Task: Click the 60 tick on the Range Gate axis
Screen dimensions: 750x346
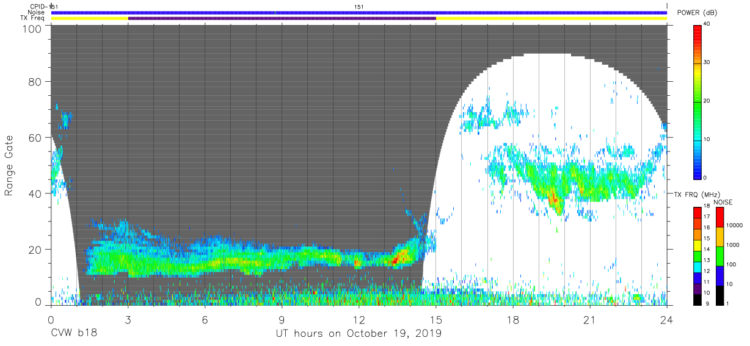Action: click(35, 138)
